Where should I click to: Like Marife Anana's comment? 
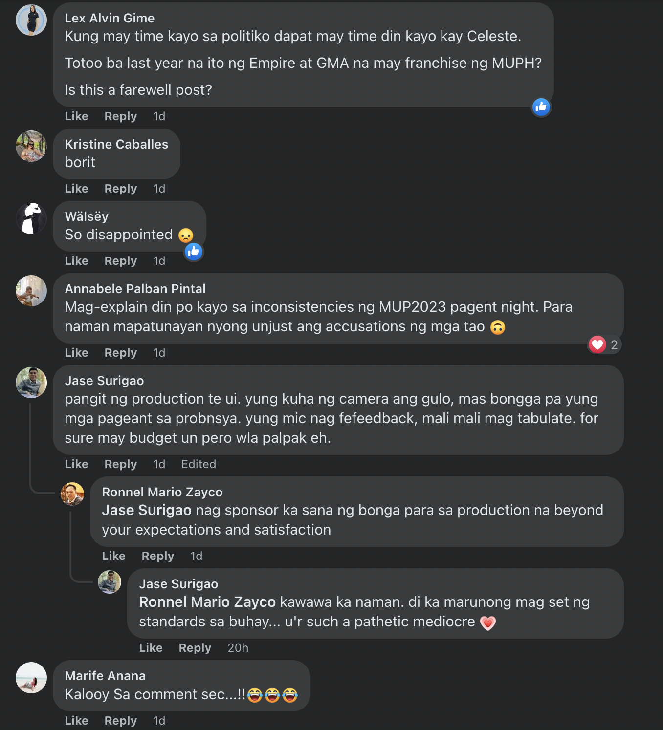click(77, 721)
